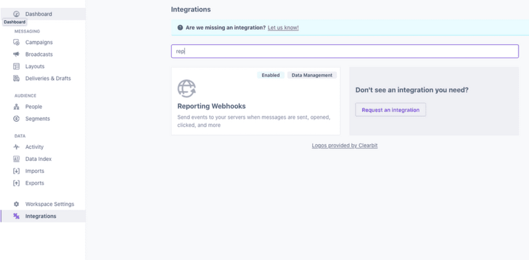Click the People icon
This screenshot has width=529, height=260.
coord(16,106)
